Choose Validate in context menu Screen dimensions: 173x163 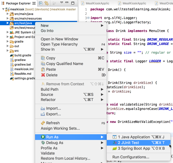pyautogui.click(x=71, y=153)
